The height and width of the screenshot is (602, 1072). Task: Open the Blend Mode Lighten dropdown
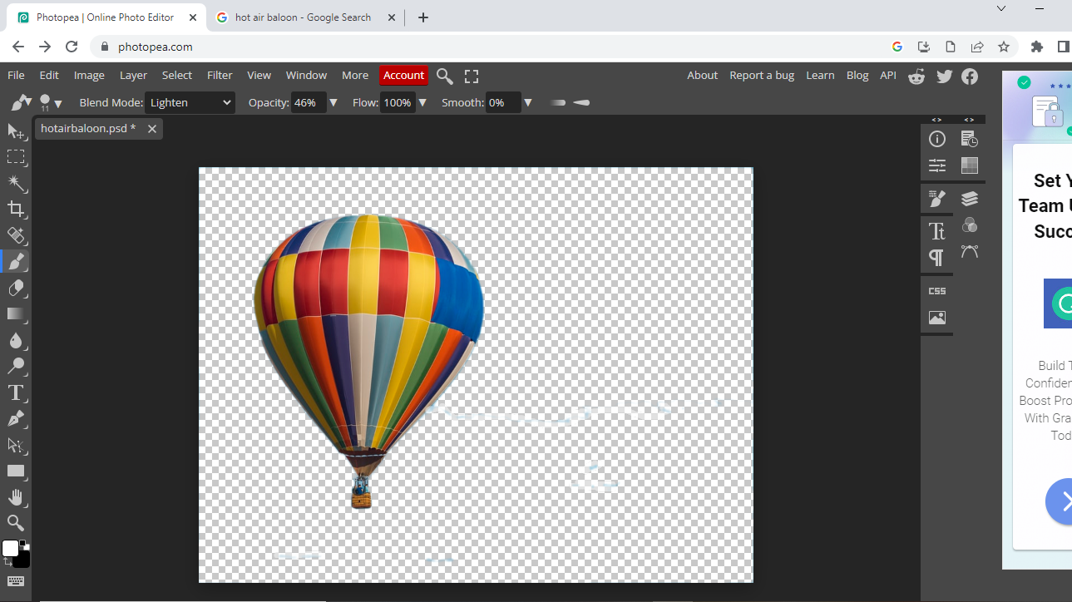(x=190, y=102)
